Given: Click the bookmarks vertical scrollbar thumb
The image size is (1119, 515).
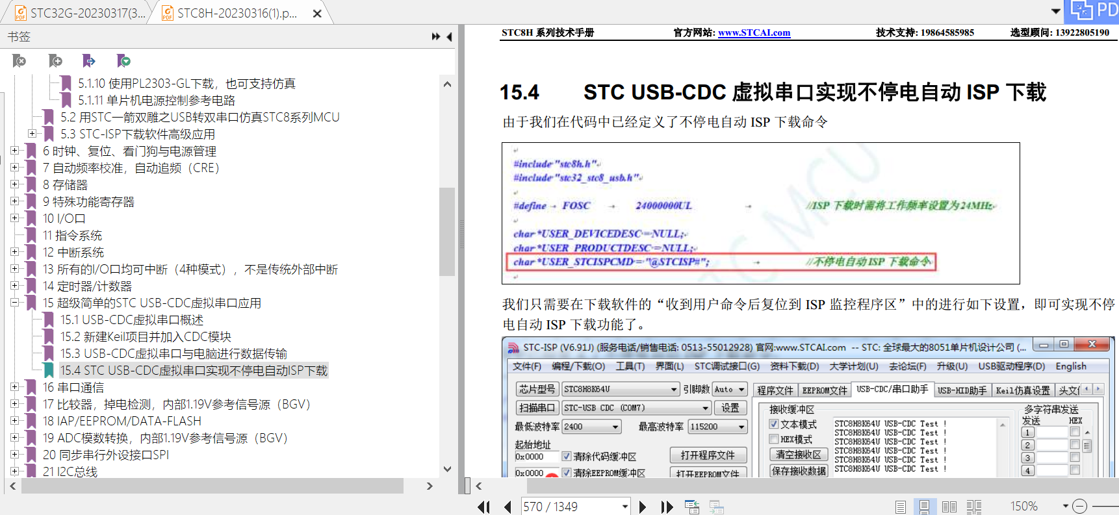Looking at the screenshot, I should 447,232.
